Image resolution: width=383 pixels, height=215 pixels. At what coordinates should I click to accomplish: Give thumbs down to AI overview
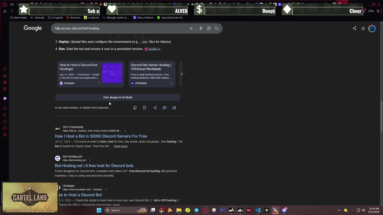(174, 107)
